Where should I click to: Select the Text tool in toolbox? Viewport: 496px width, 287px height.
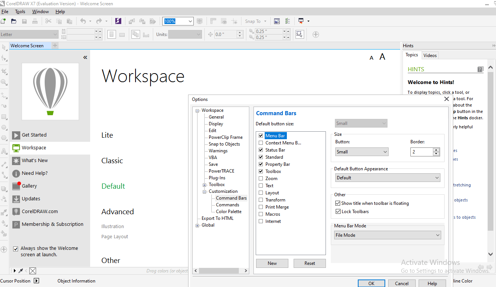tap(4, 152)
